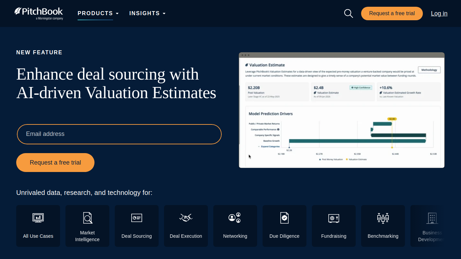Click the Market Intelligence label
The height and width of the screenshot is (259, 461).
point(87,236)
